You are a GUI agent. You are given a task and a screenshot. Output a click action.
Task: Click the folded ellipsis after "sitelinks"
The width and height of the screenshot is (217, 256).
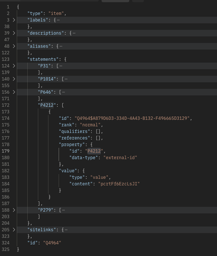tap(66, 230)
